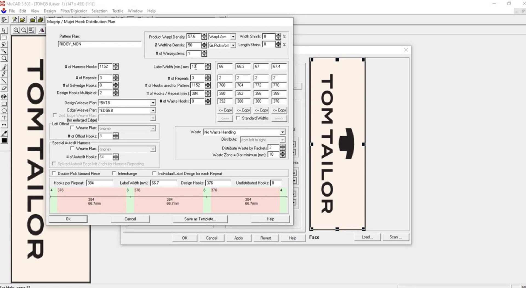
Task: Click the Scan button under Face preview
Action: click(396, 237)
